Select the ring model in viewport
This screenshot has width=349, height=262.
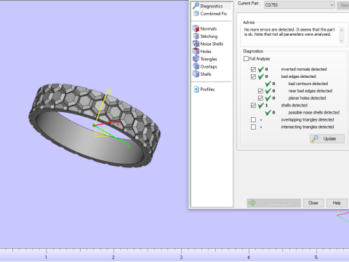click(95, 126)
